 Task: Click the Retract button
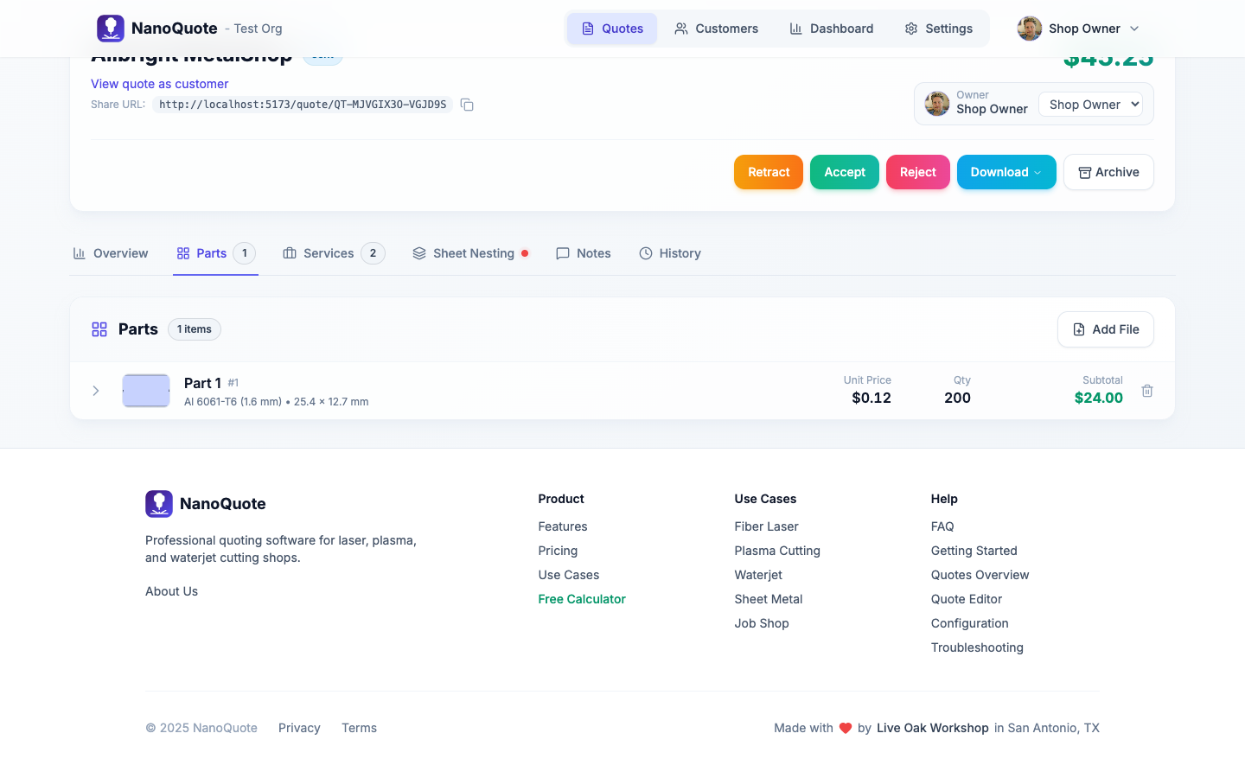[x=769, y=172]
